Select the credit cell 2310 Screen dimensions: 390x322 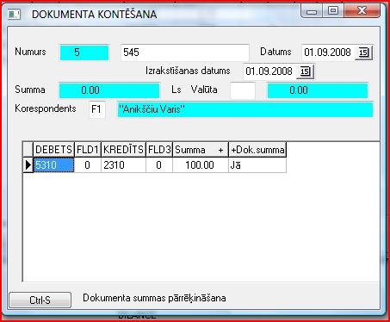(123, 165)
